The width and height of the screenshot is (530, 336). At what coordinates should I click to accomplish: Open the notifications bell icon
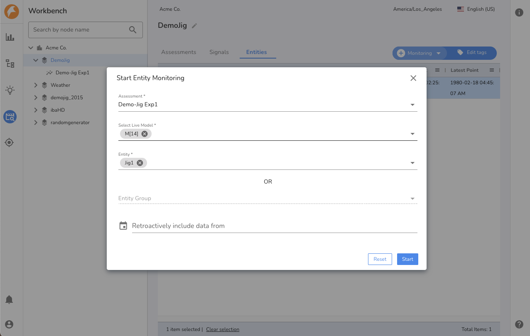pos(9,299)
